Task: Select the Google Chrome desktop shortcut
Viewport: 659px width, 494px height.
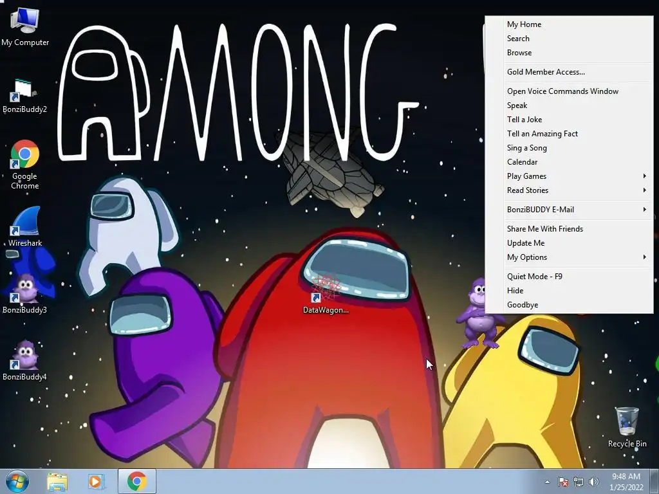Action: click(x=25, y=164)
